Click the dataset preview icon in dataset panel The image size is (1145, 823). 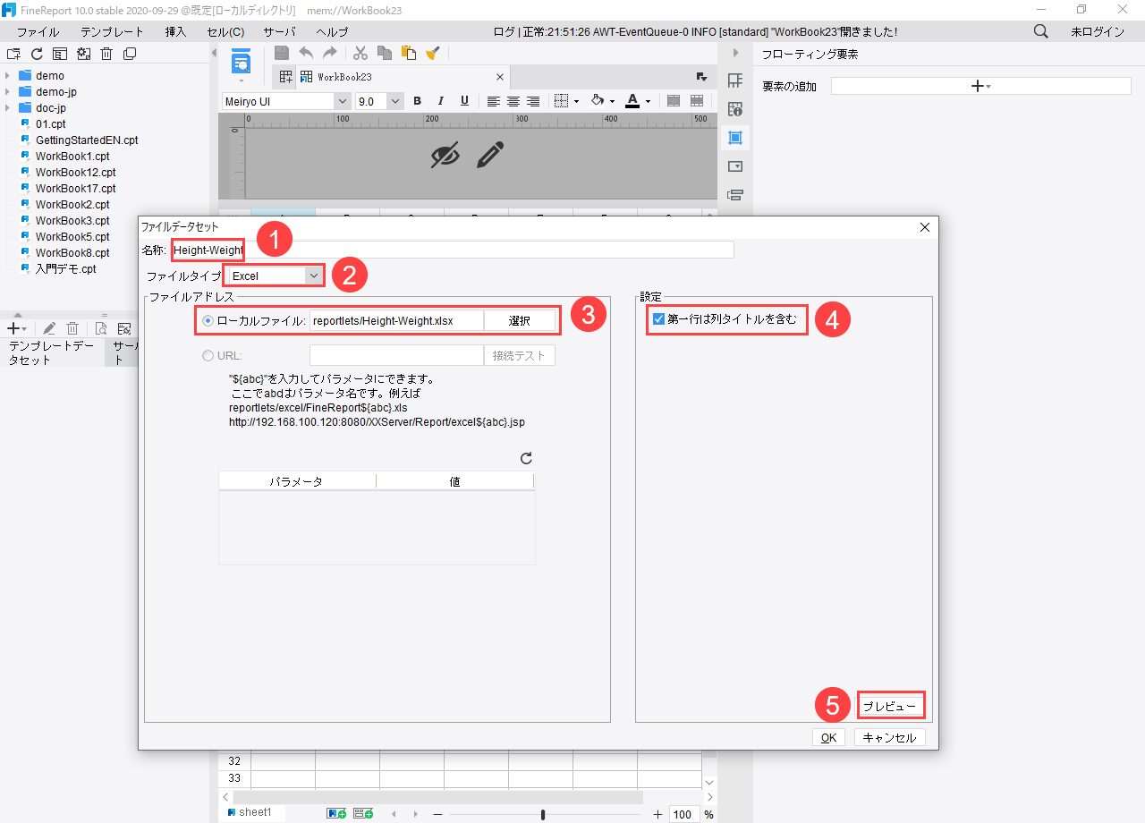click(101, 328)
